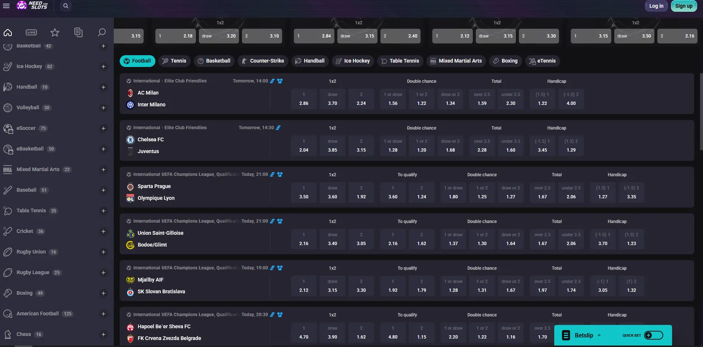
Task: Click the Boxing glove icon in the sidebar
Action: tap(8, 293)
